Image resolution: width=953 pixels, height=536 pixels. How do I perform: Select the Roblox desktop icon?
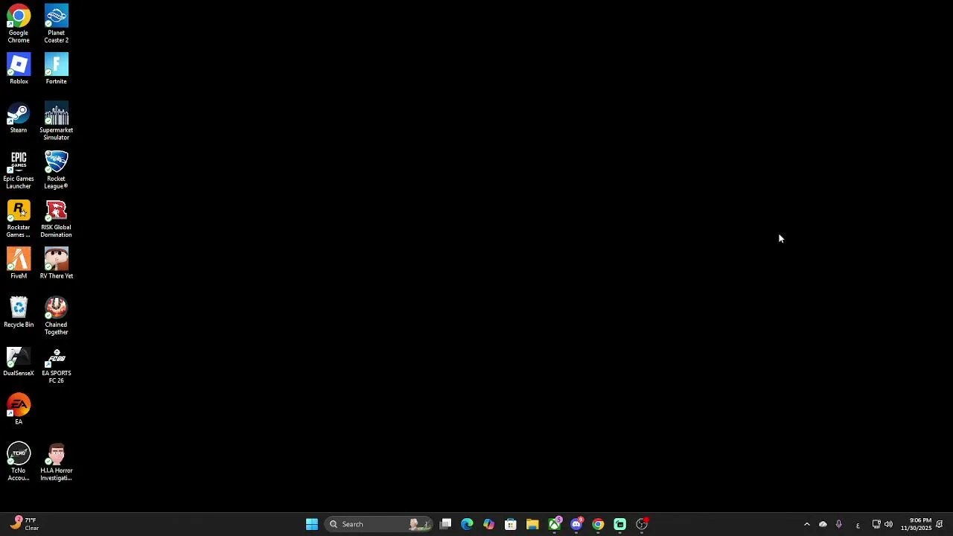(19, 68)
